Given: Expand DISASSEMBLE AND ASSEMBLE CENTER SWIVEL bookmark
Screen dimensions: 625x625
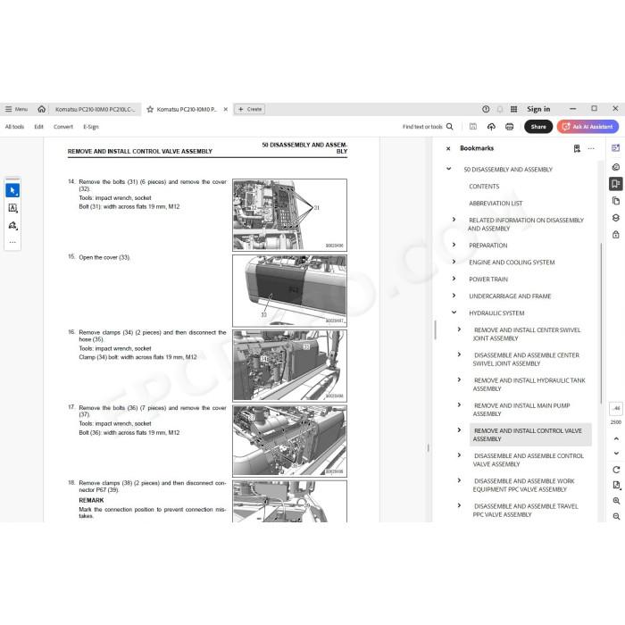Looking at the screenshot, I should tap(459, 354).
